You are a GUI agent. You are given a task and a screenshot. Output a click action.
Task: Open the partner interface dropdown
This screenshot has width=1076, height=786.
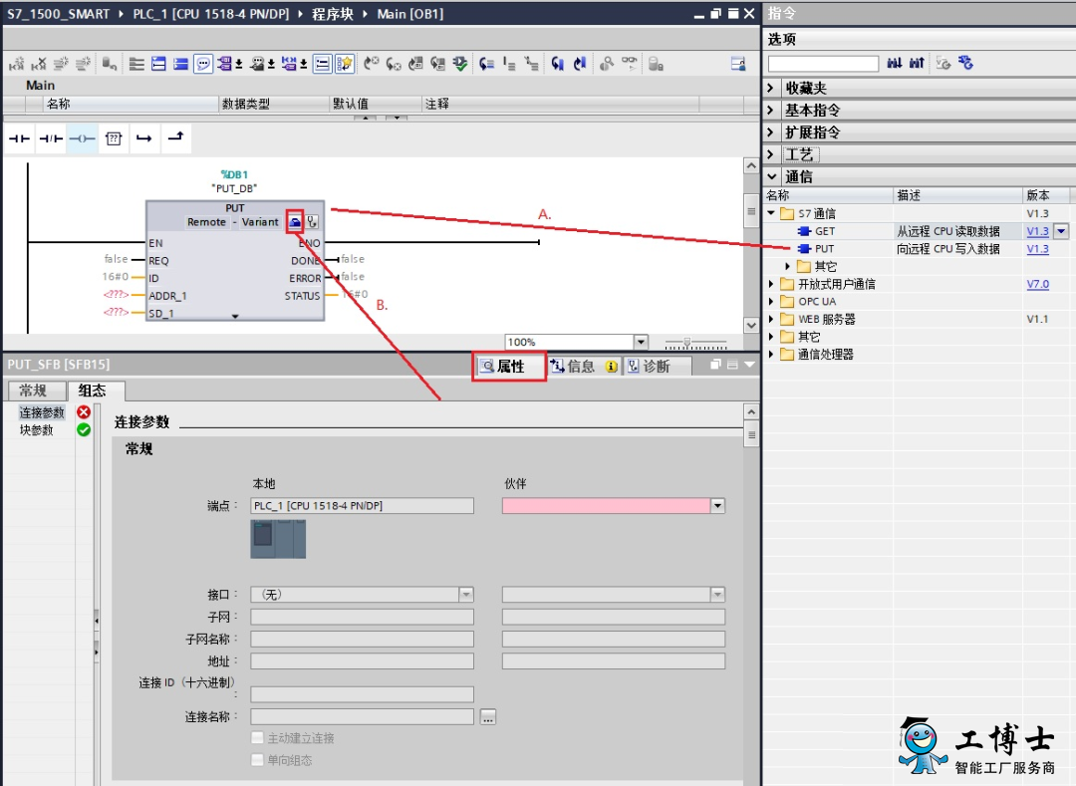(717, 594)
